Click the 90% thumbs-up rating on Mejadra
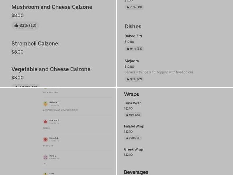This screenshot has height=175, width=233. (x=134, y=79)
